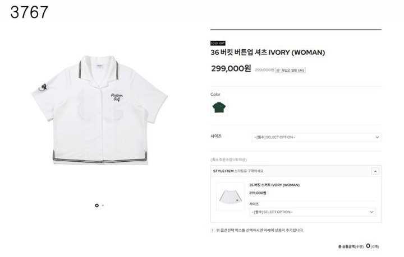The image size is (404, 257).
Task: Click the STYLE ITEM header bar
Action: [x=296, y=171]
